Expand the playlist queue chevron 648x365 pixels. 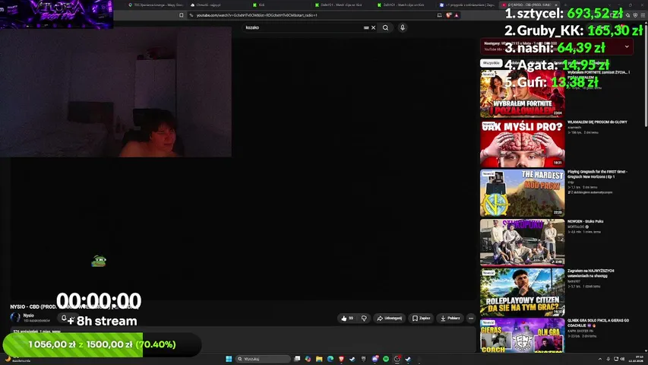627,46
